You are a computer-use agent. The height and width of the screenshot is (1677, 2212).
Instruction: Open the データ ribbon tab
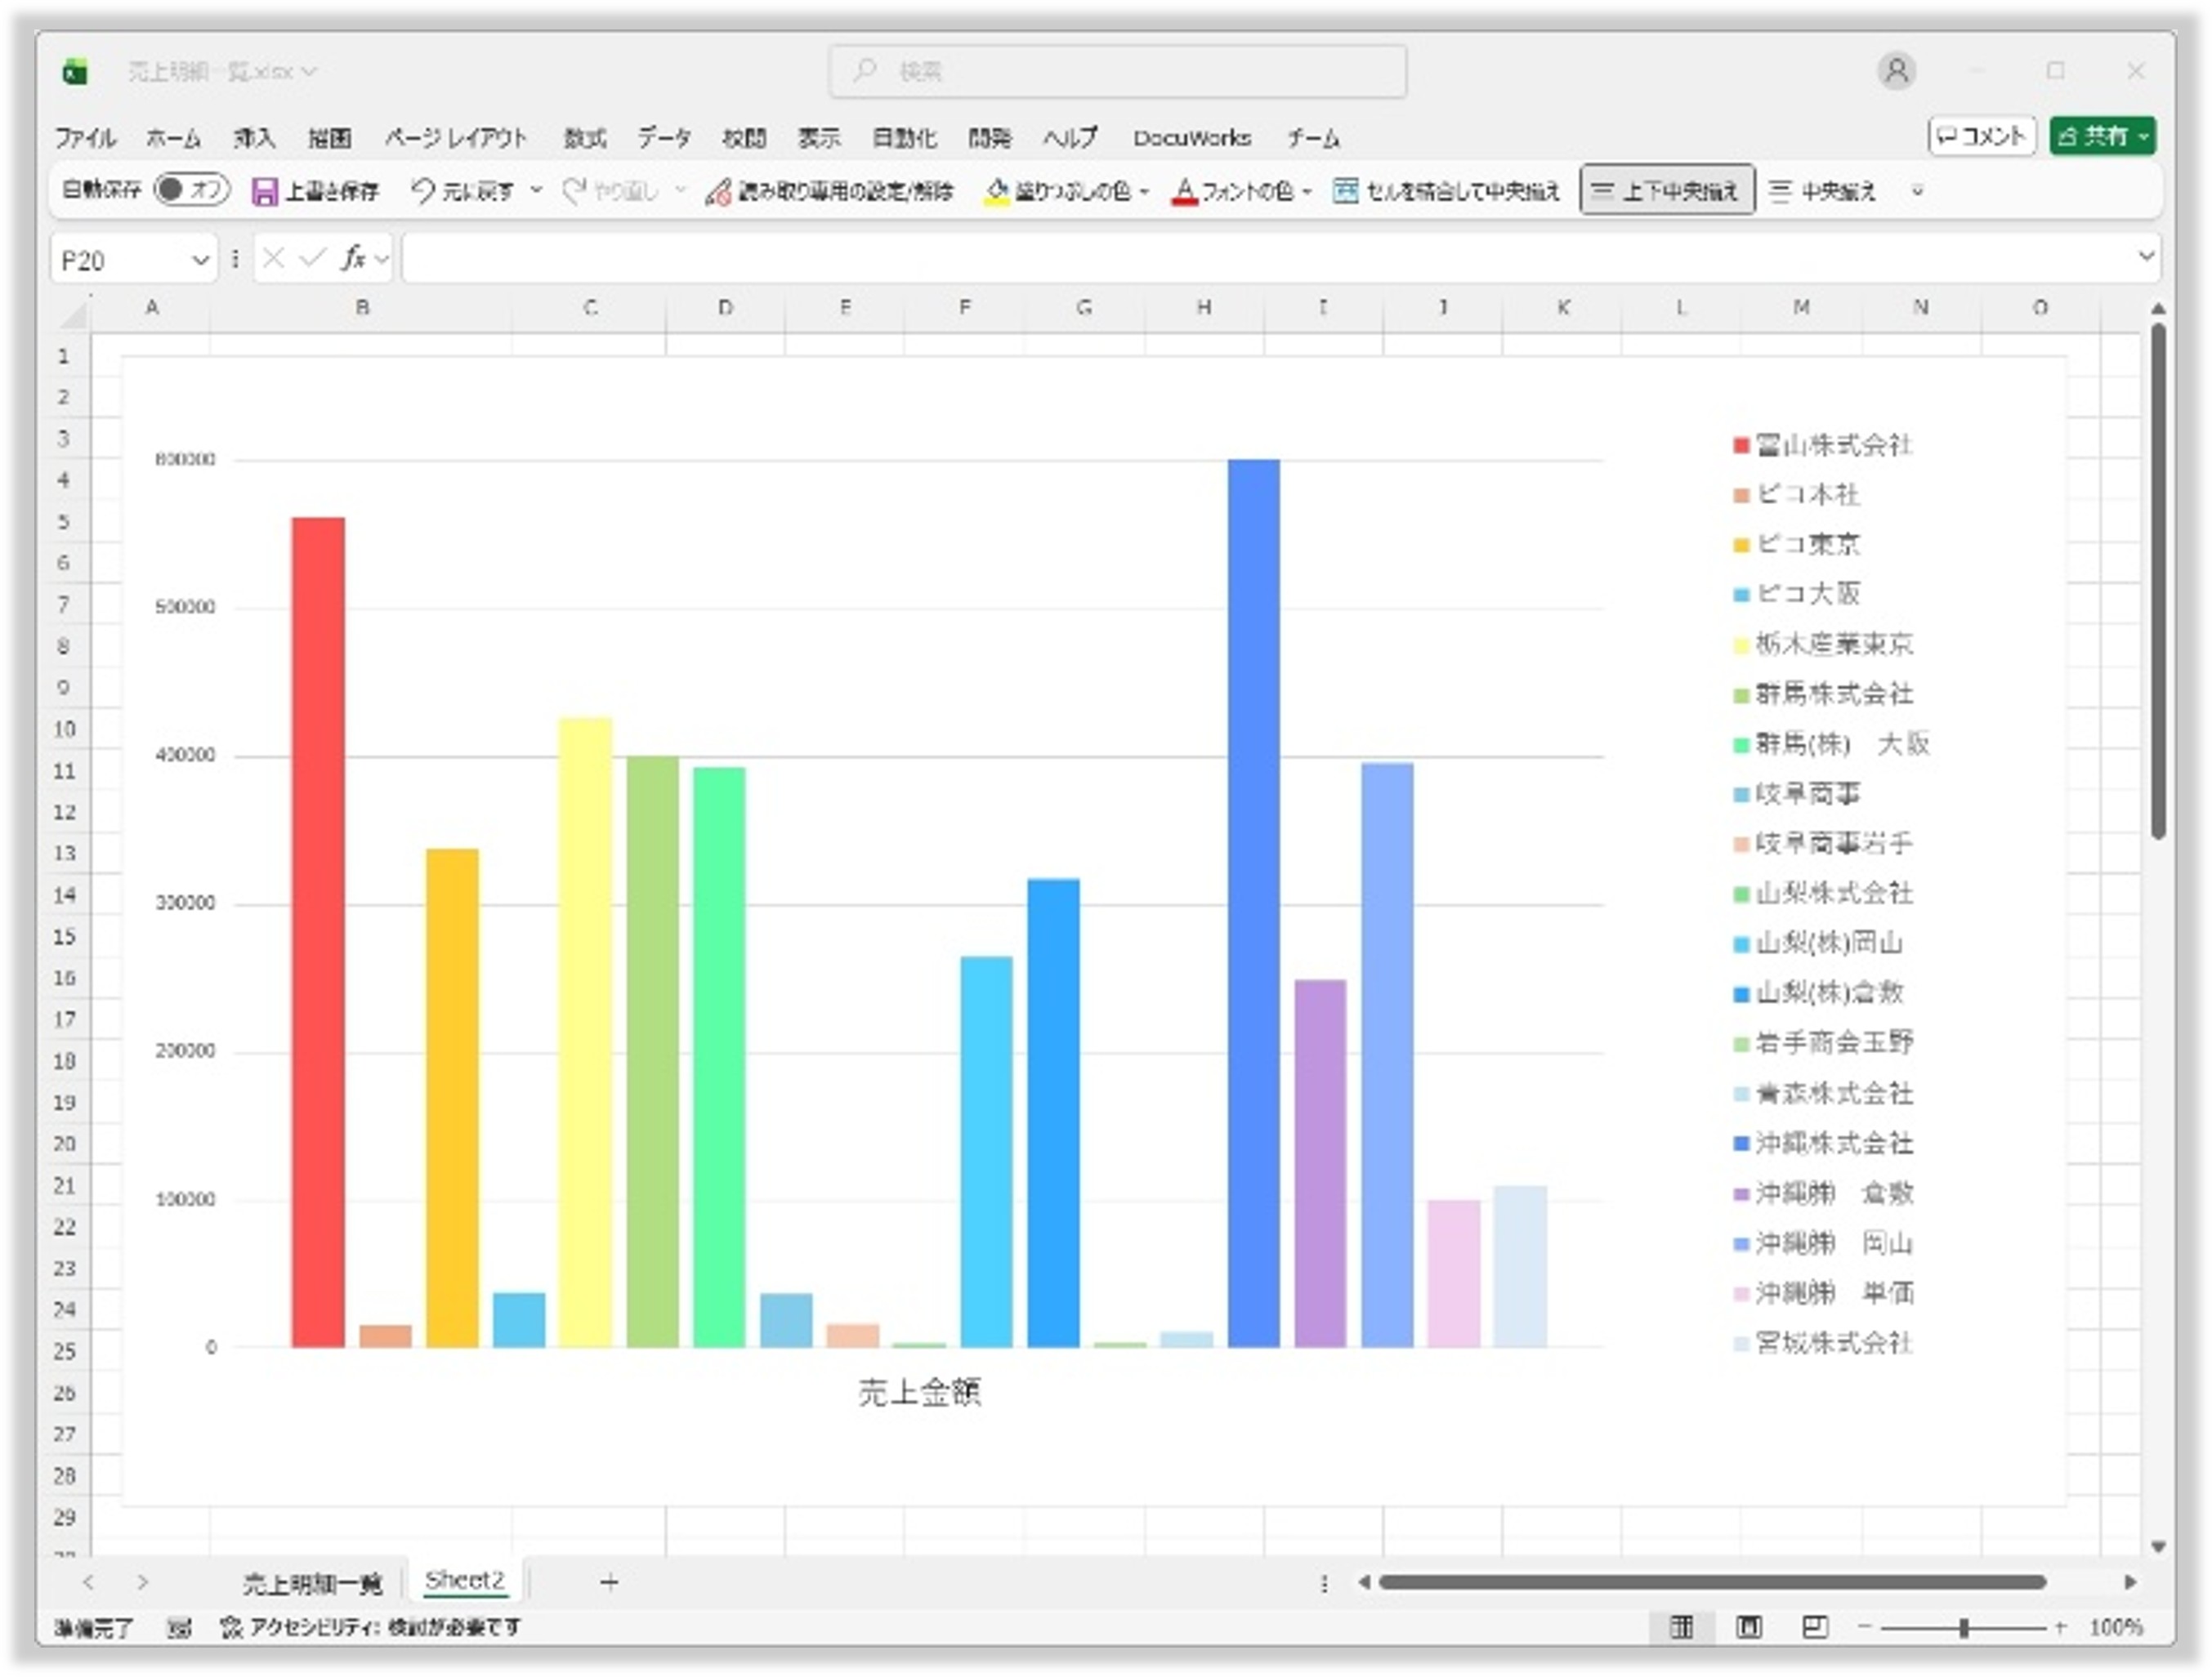coord(664,138)
